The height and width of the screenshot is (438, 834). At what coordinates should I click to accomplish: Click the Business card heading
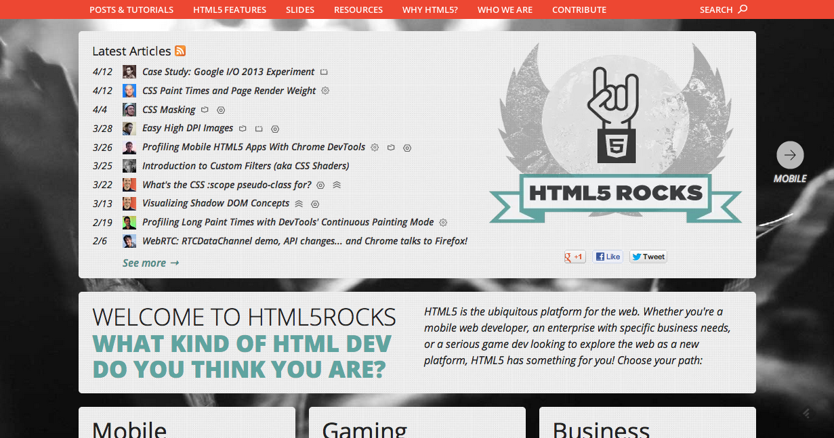pyautogui.click(x=601, y=430)
